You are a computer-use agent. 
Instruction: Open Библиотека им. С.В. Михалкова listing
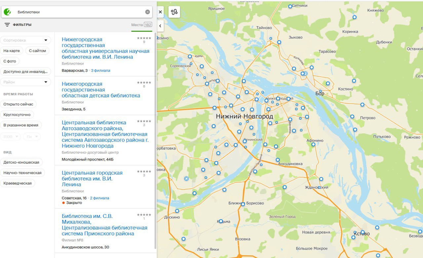pyautogui.click(x=104, y=225)
